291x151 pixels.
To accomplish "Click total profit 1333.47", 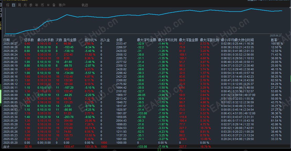I will point(69,147).
